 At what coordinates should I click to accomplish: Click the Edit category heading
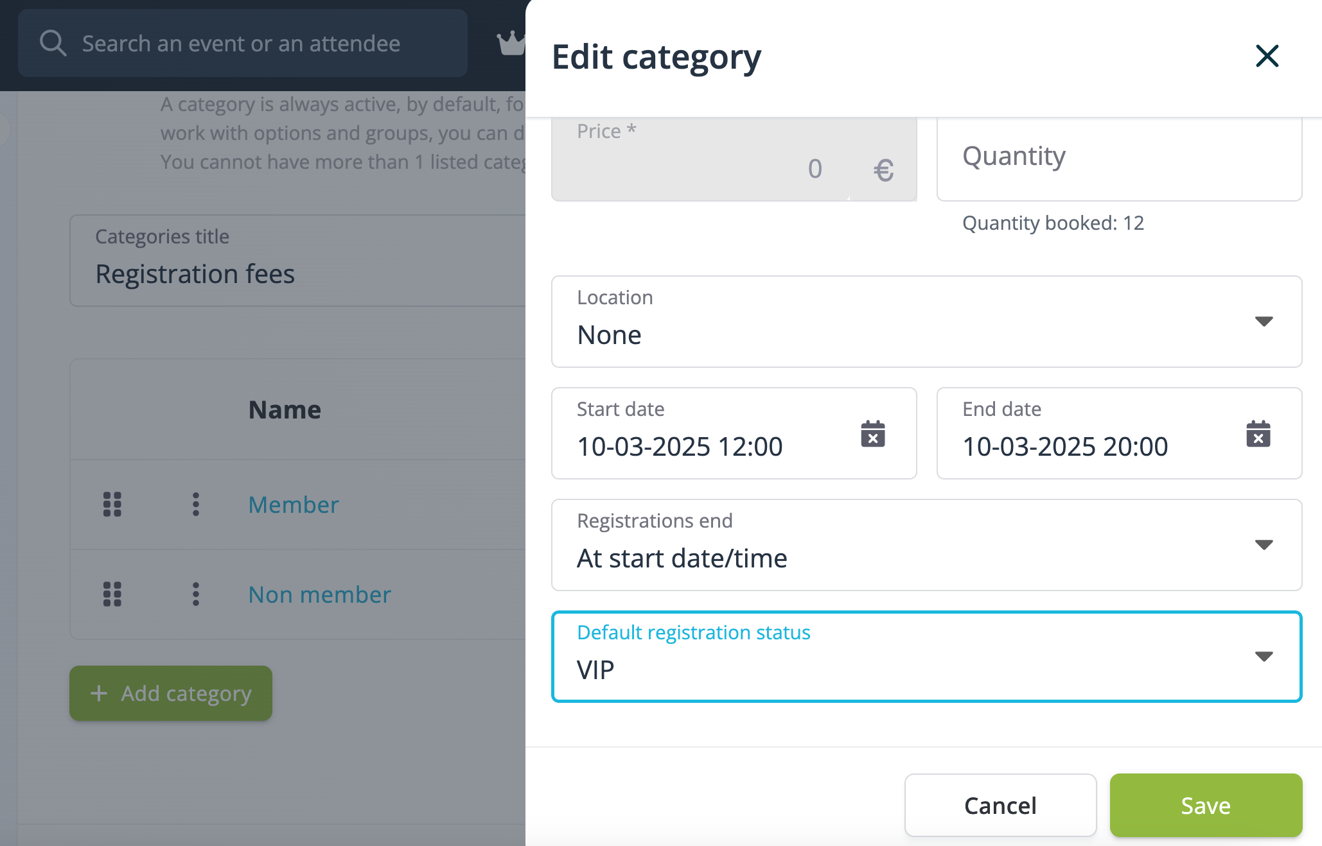click(656, 57)
